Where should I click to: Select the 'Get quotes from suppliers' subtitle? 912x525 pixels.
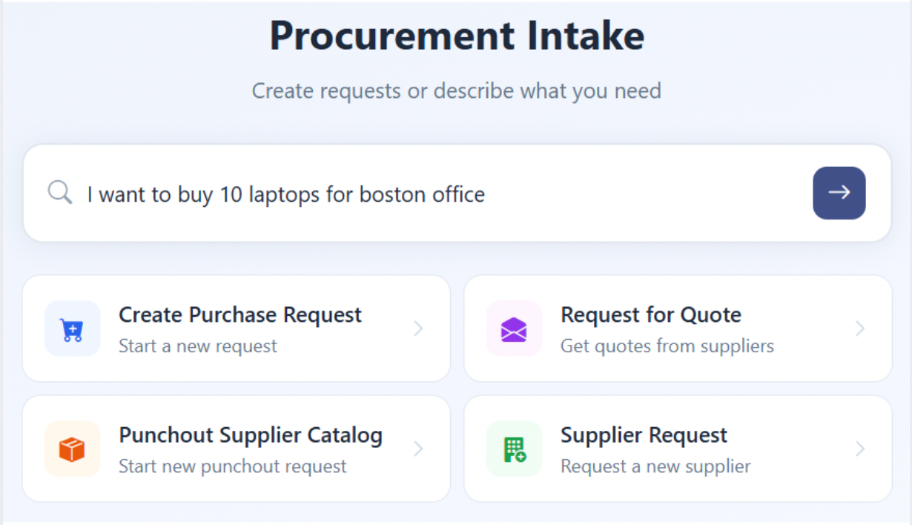coord(667,346)
